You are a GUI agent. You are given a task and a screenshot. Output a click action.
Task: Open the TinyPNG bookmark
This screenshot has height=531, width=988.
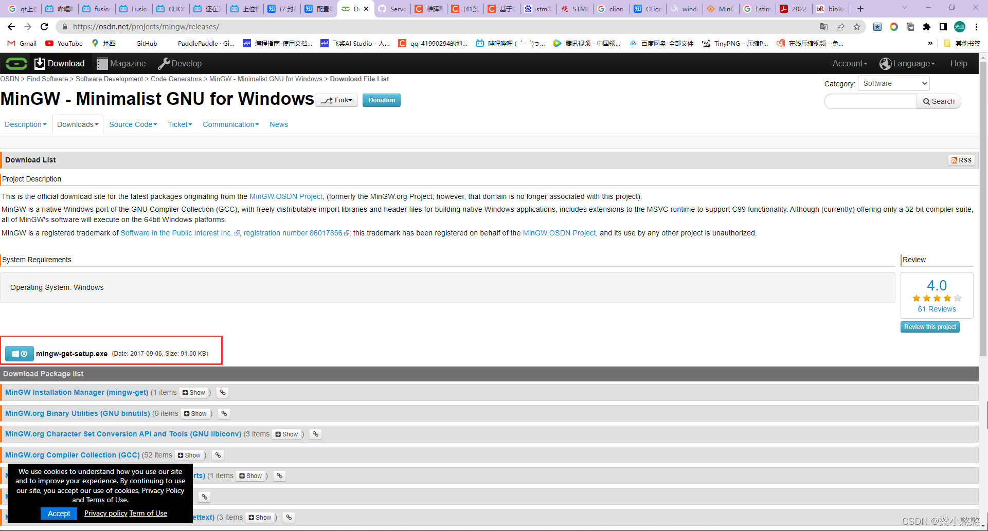point(735,44)
